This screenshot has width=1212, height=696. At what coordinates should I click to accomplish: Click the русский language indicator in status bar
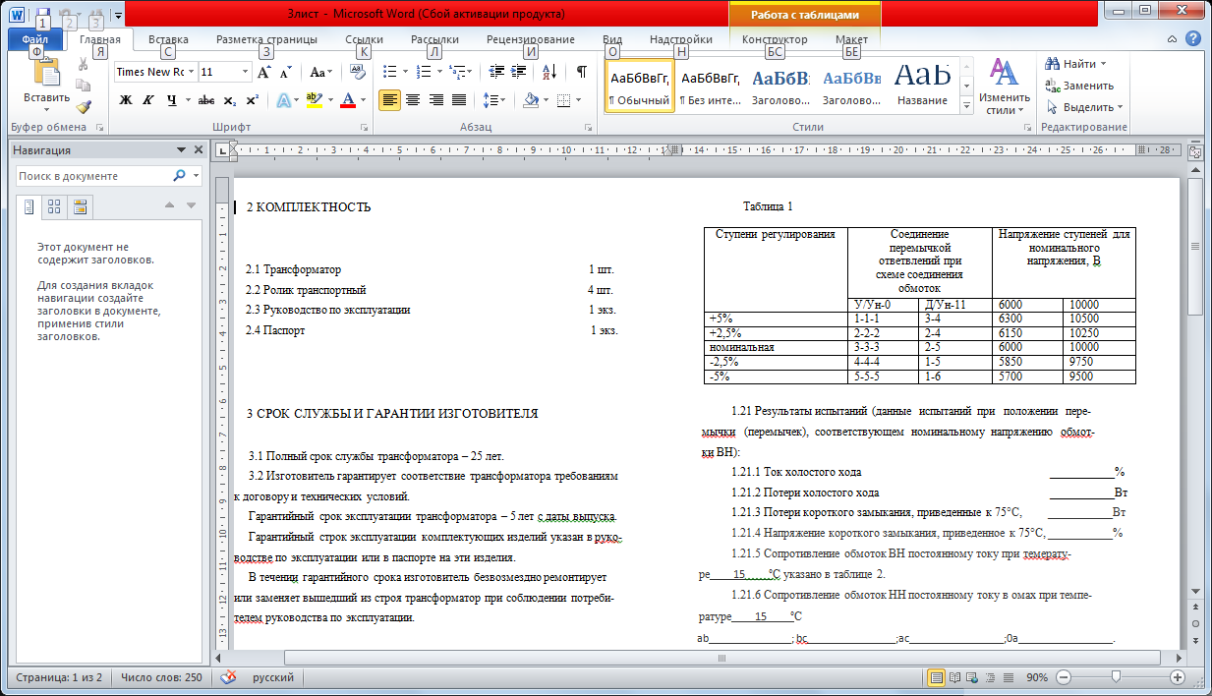click(x=273, y=677)
